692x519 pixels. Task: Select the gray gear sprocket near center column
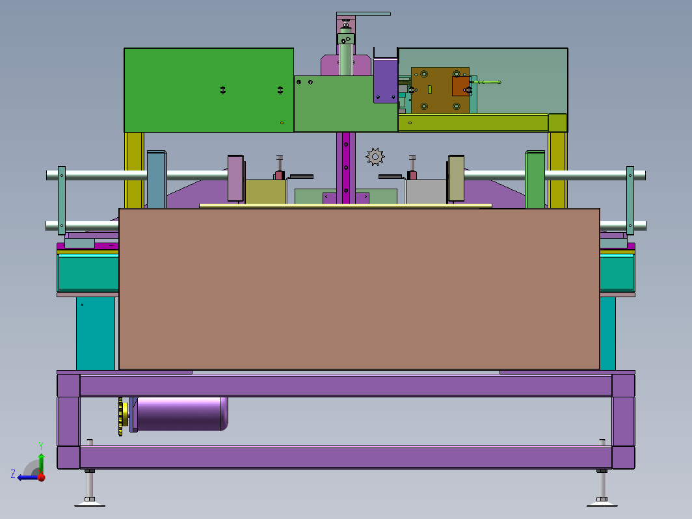click(x=375, y=157)
